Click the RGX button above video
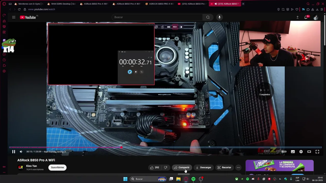This screenshot has width=326, height=183. (175, 27)
